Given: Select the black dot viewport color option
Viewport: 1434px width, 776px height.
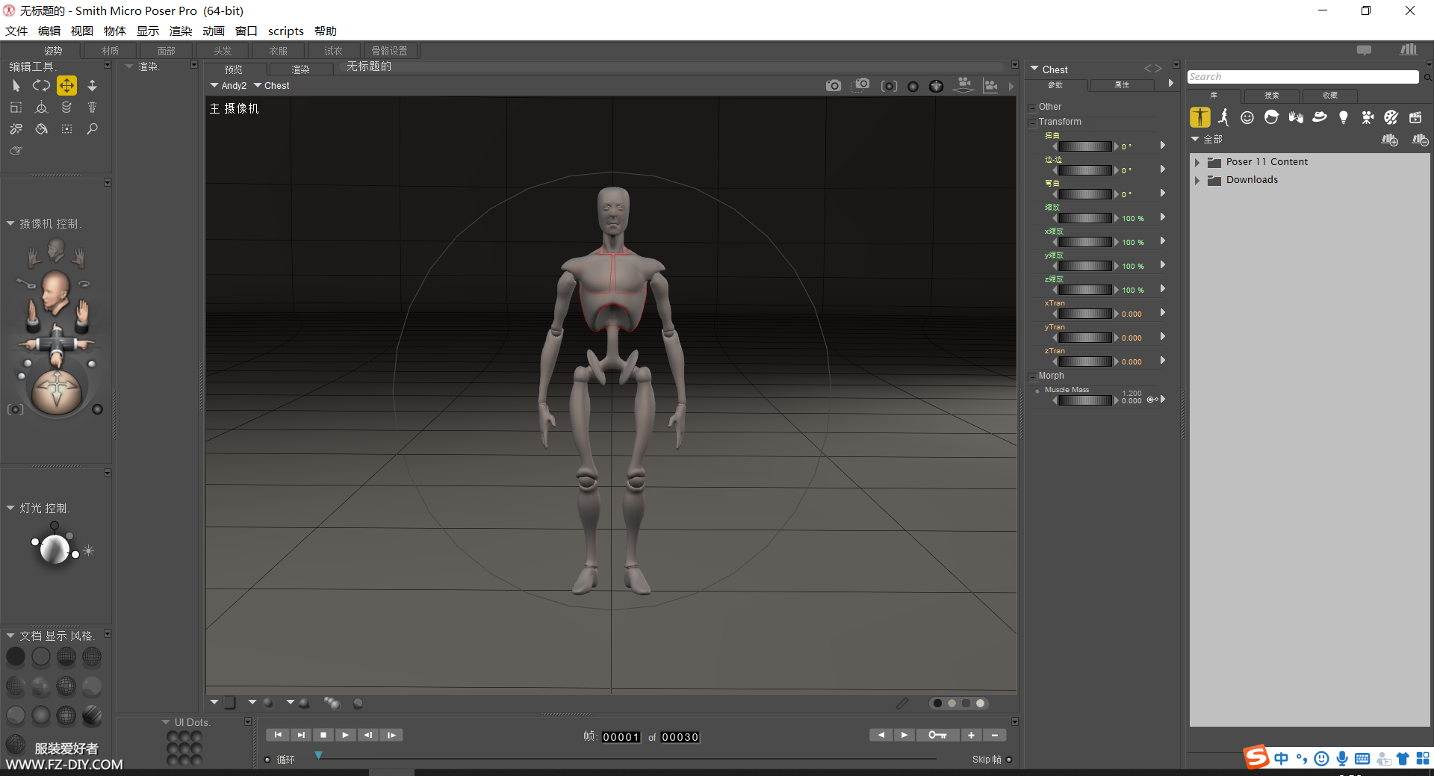Looking at the screenshot, I should pos(937,703).
